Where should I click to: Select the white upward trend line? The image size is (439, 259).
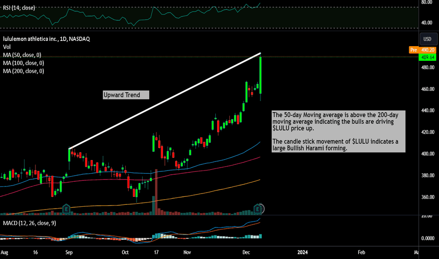pyautogui.click(x=165, y=100)
